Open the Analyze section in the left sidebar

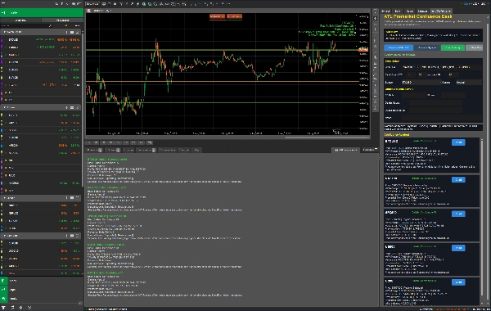click(x=42, y=299)
